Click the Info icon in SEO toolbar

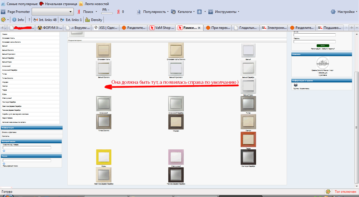(x=14, y=20)
